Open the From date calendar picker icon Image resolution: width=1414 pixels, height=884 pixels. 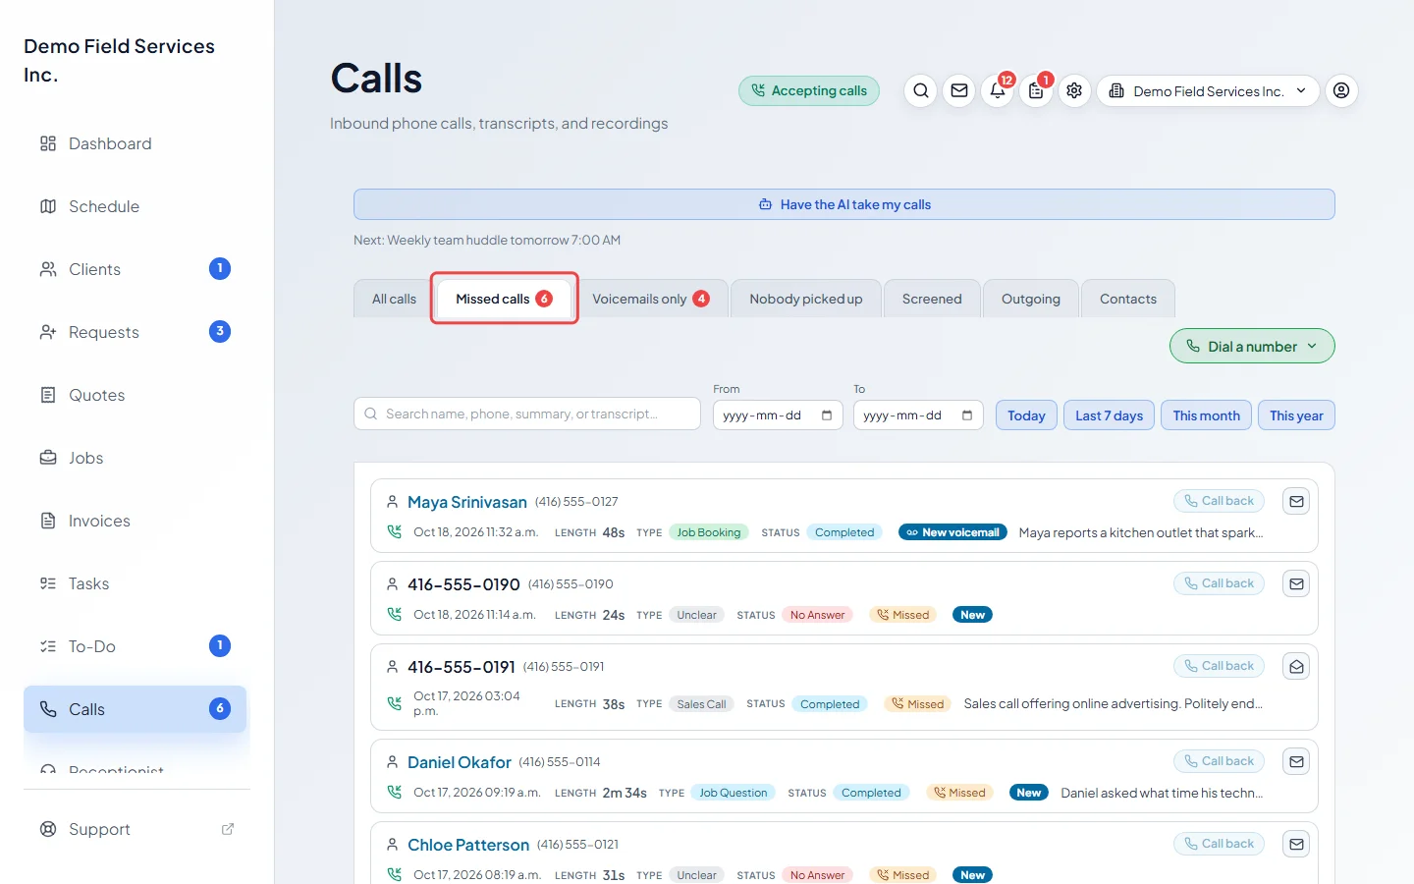[827, 415]
